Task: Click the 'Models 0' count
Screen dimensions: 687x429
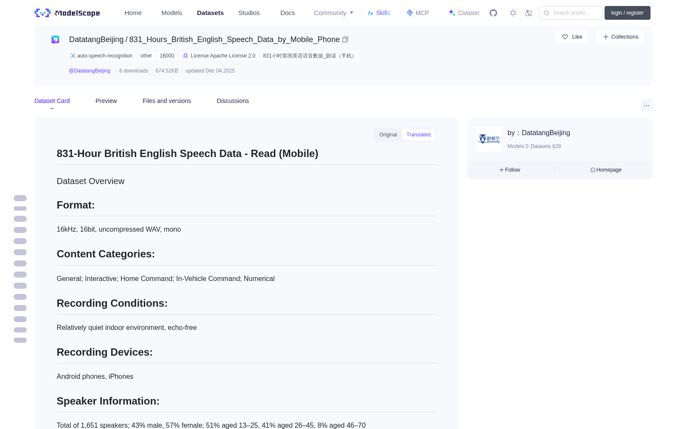Action: tap(518, 146)
